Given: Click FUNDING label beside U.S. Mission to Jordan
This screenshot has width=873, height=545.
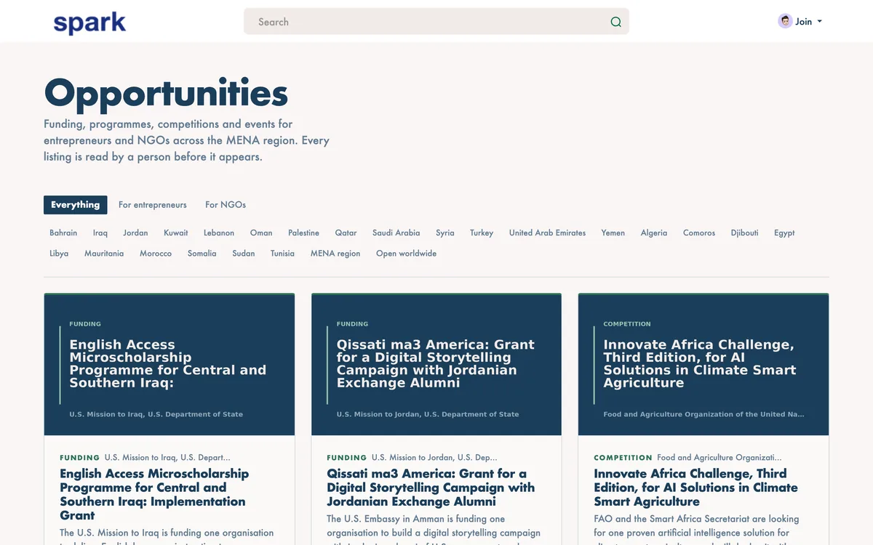Looking at the screenshot, I should coord(347,458).
